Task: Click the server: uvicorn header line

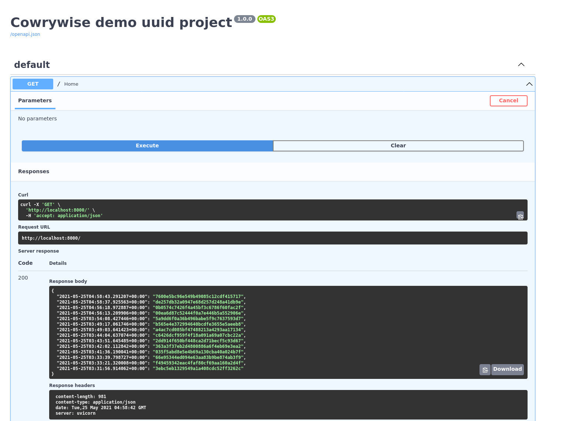Action: (75, 413)
